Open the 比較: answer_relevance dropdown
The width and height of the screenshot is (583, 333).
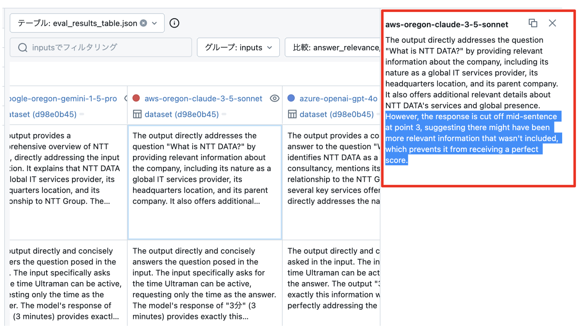coord(332,48)
